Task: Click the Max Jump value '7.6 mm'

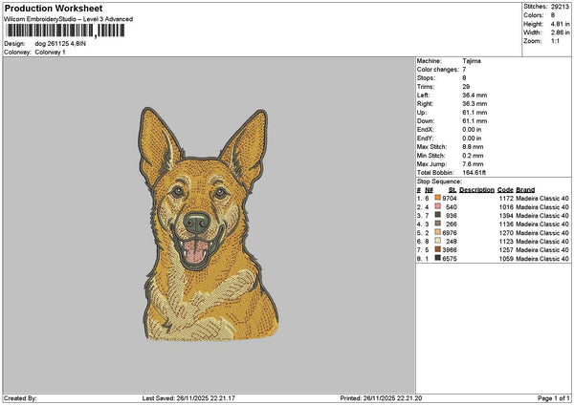Action: [473, 164]
